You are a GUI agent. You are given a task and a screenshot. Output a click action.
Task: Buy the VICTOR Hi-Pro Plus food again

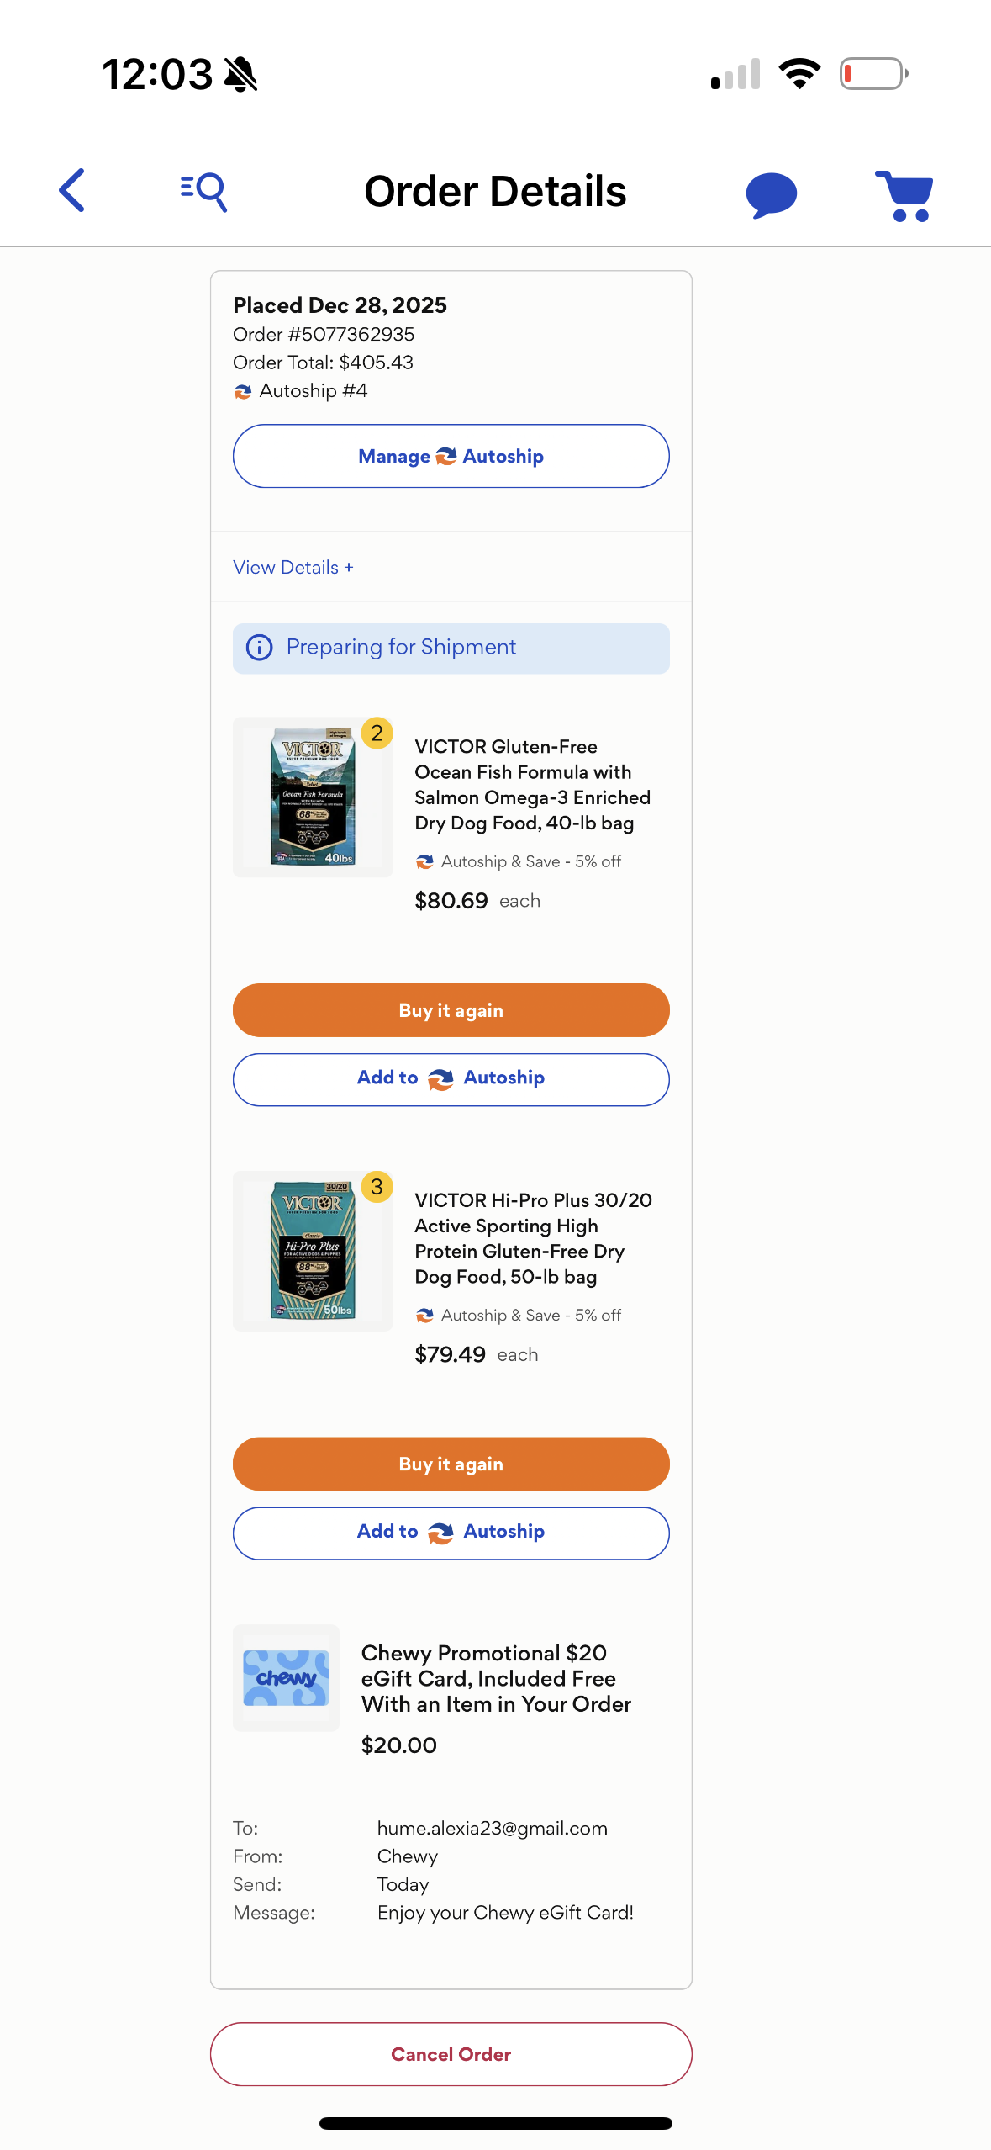(x=451, y=1464)
